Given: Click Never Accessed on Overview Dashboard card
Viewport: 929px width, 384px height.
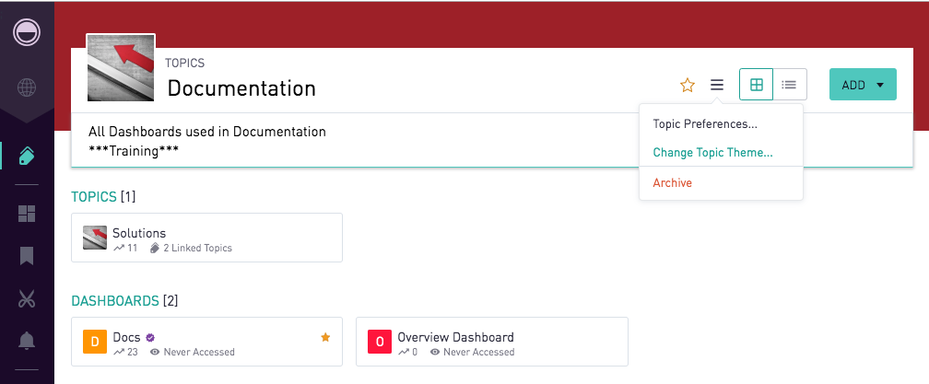Looking at the screenshot, I should [472, 352].
